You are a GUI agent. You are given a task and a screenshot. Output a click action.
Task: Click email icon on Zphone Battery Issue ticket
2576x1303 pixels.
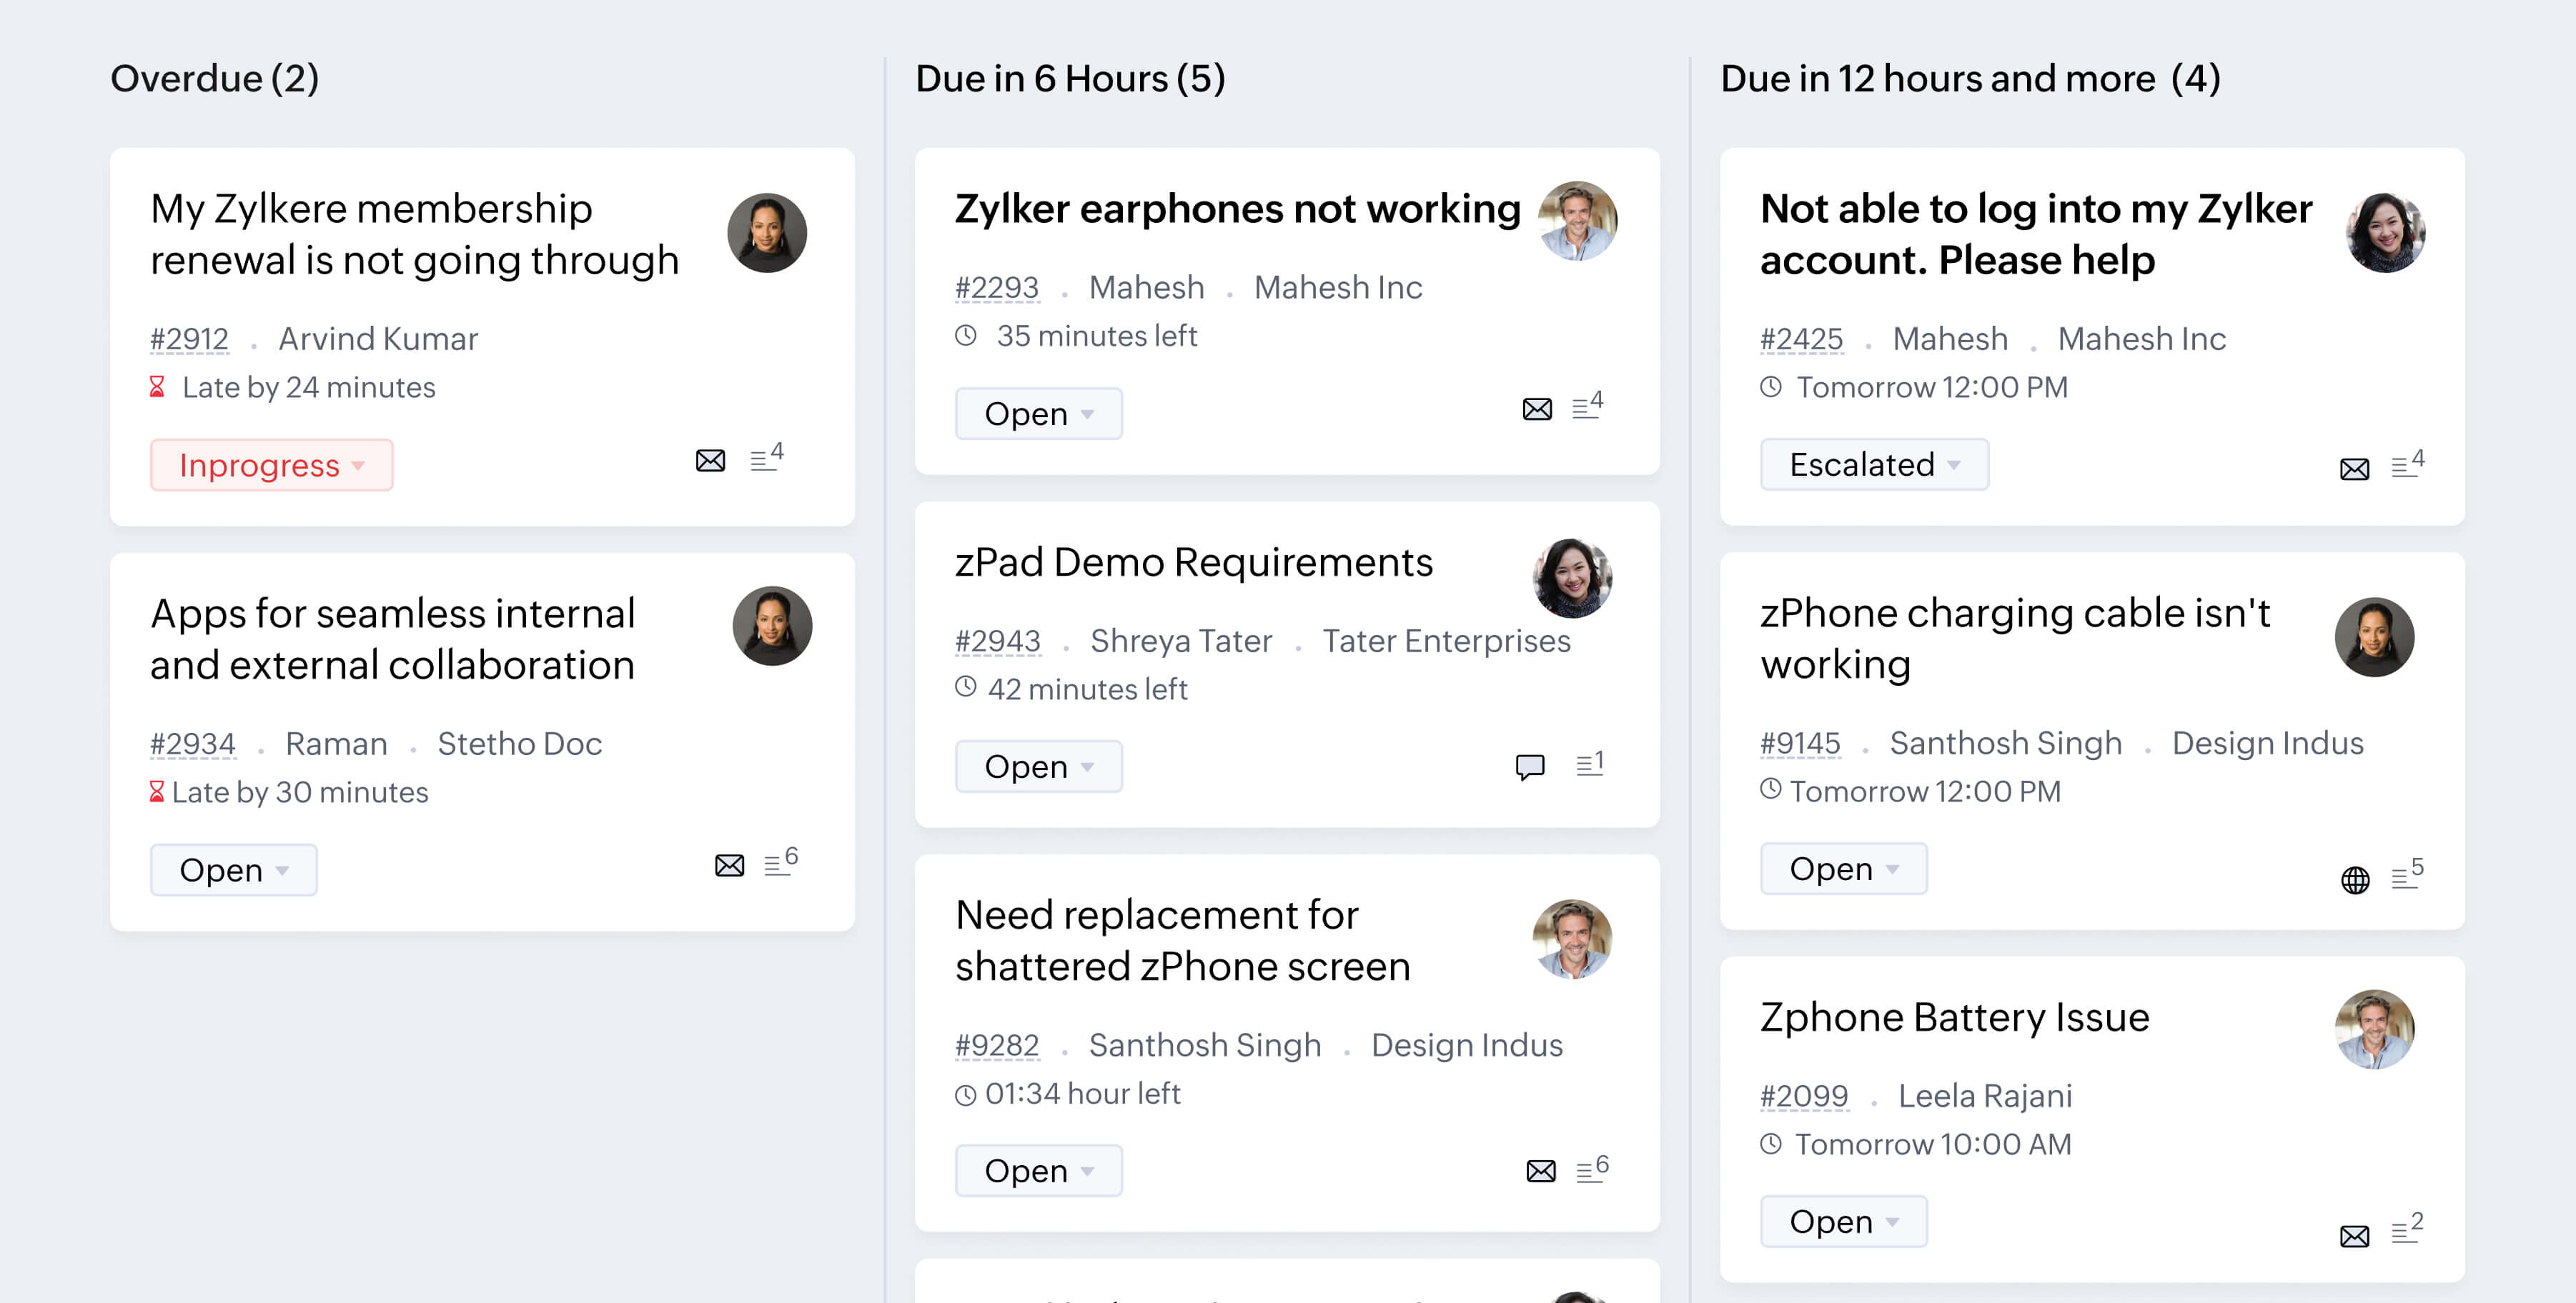pos(2355,1236)
